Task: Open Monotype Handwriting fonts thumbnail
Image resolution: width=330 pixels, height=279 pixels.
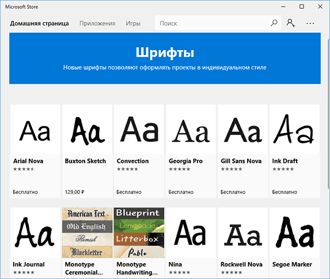Action: [x=139, y=233]
